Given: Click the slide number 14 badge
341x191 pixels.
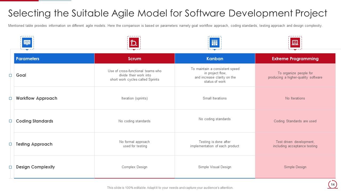Looking at the screenshot, I should (332, 184).
